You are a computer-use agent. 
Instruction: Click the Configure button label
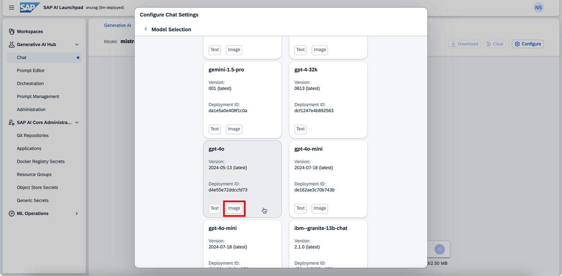(531, 44)
